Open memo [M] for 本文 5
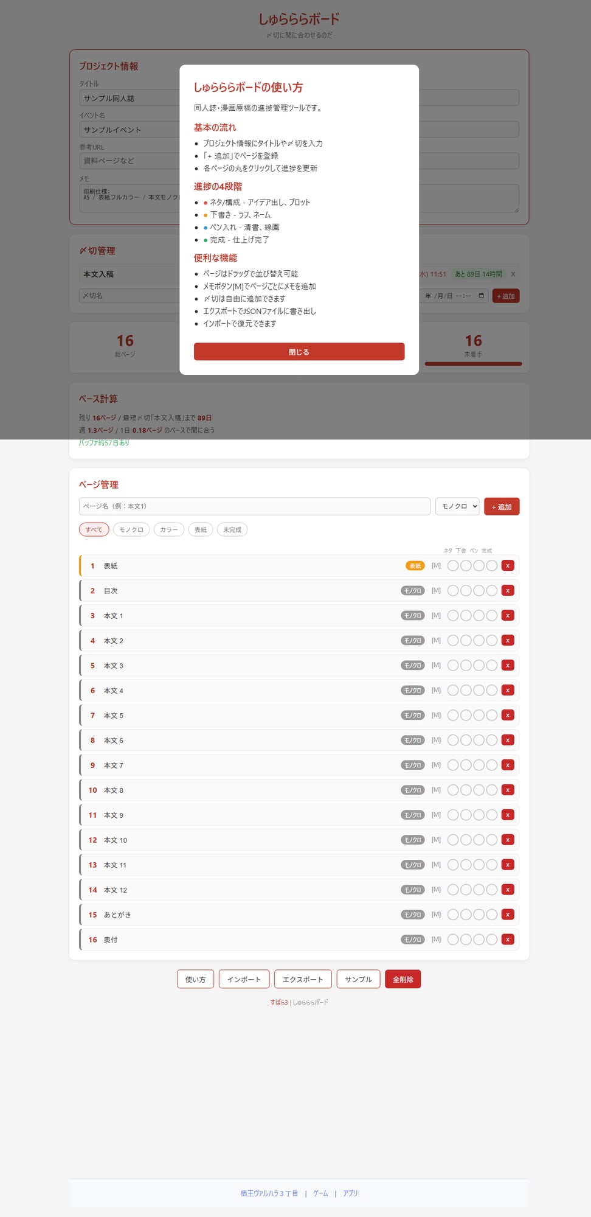Image resolution: width=591 pixels, height=1217 pixels. point(436,715)
